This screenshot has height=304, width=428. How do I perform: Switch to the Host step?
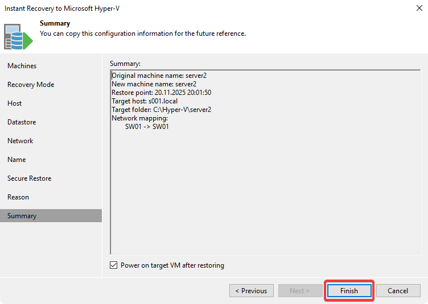(15, 103)
